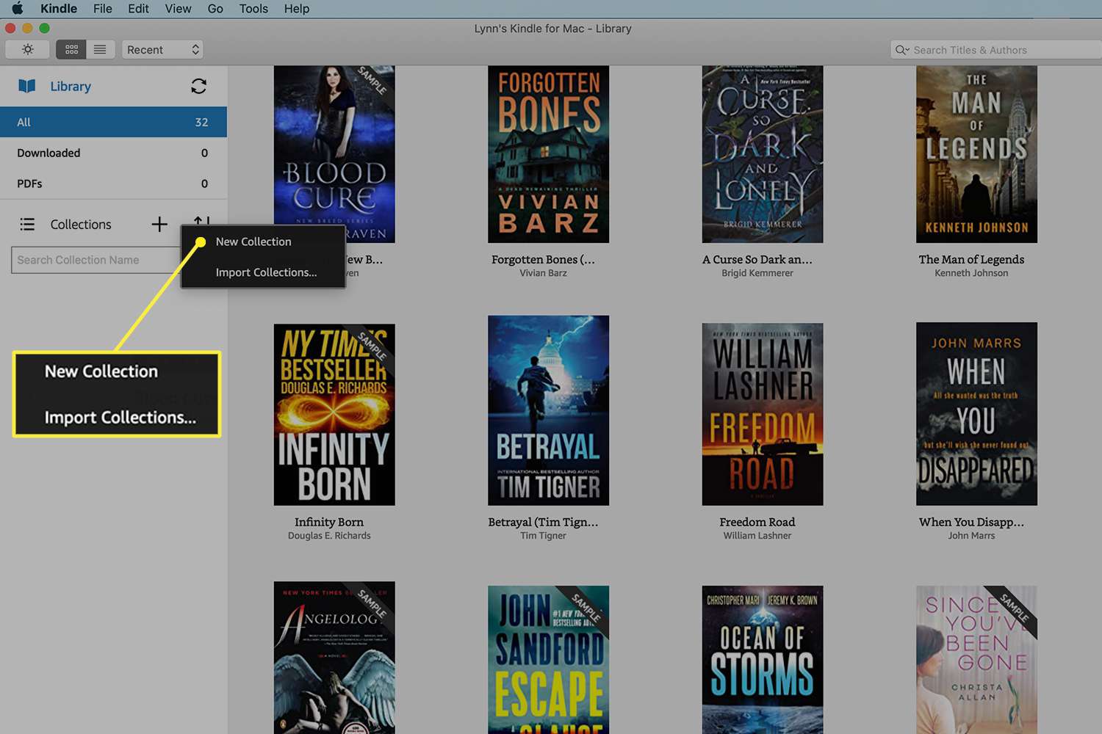Open the Kindle application menu
Viewport: 1102px width, 734px height.
59,9
